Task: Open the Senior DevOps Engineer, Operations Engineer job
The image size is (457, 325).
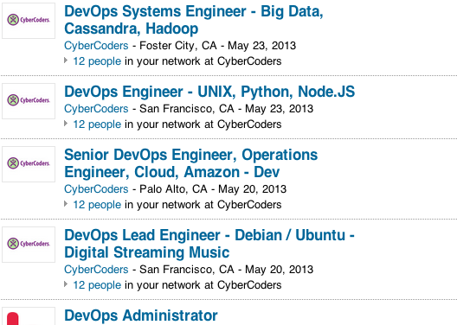Action: [x=191, y=163]
